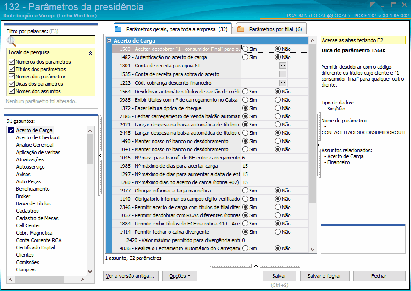Select Auto Peças subject

[28, 181]
